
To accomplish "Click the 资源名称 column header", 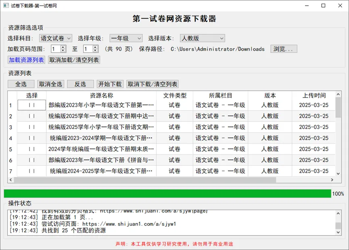I will [x=101, y=96].
